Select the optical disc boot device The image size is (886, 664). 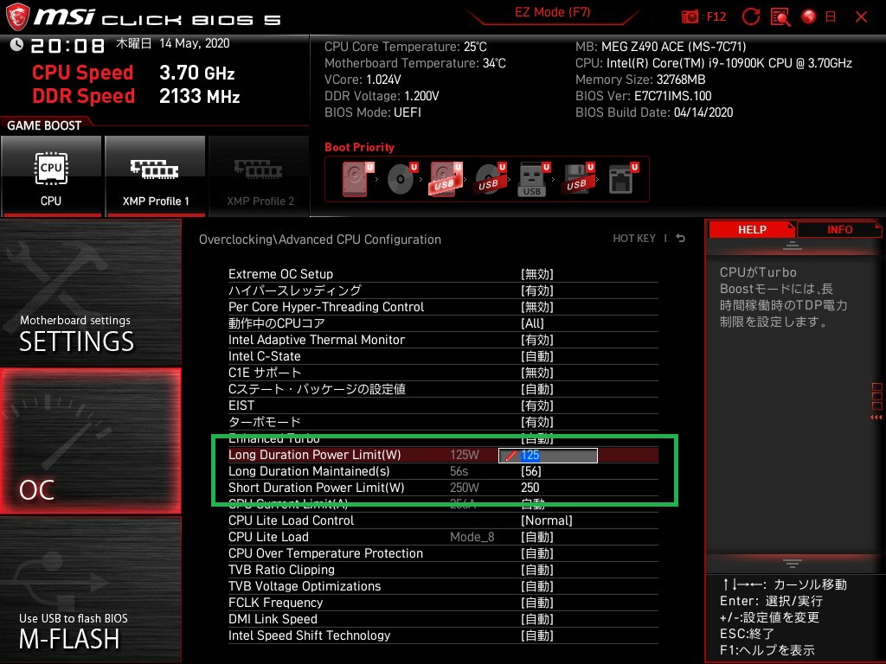(x=401, y=179)
